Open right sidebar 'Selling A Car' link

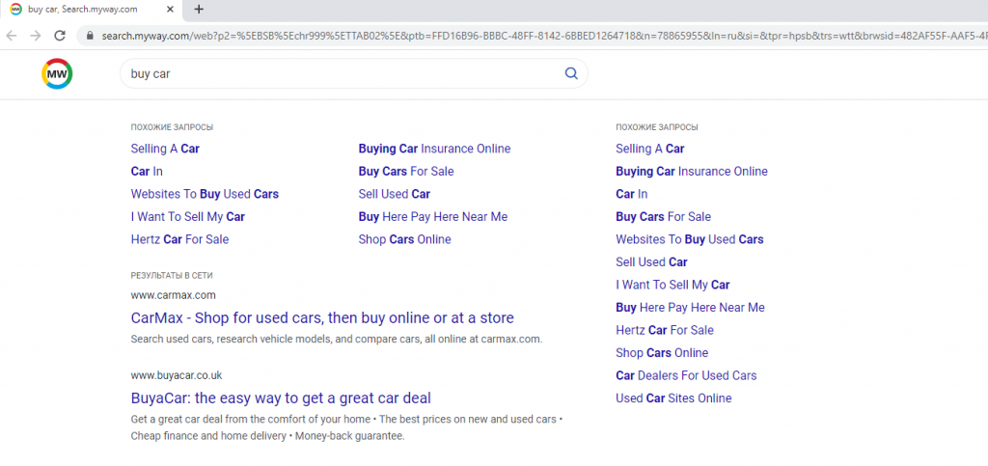[650, 149]
